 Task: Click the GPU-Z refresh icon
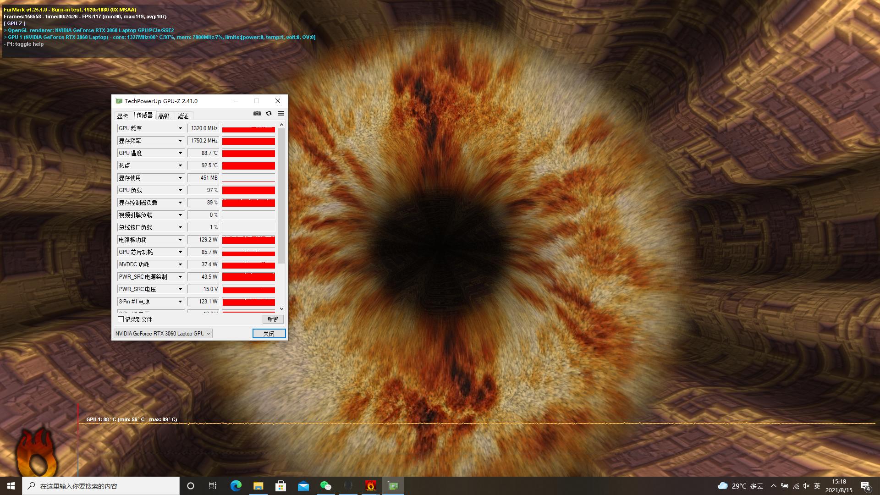pyautogui.click(x=269, y=113)
